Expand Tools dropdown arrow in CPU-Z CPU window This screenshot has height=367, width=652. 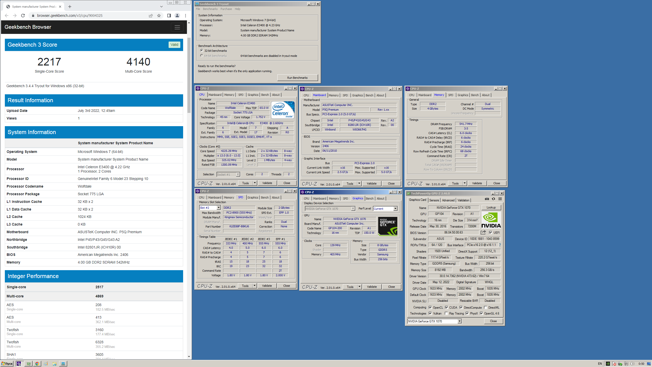pyautogui.click(x=255, y=183)
